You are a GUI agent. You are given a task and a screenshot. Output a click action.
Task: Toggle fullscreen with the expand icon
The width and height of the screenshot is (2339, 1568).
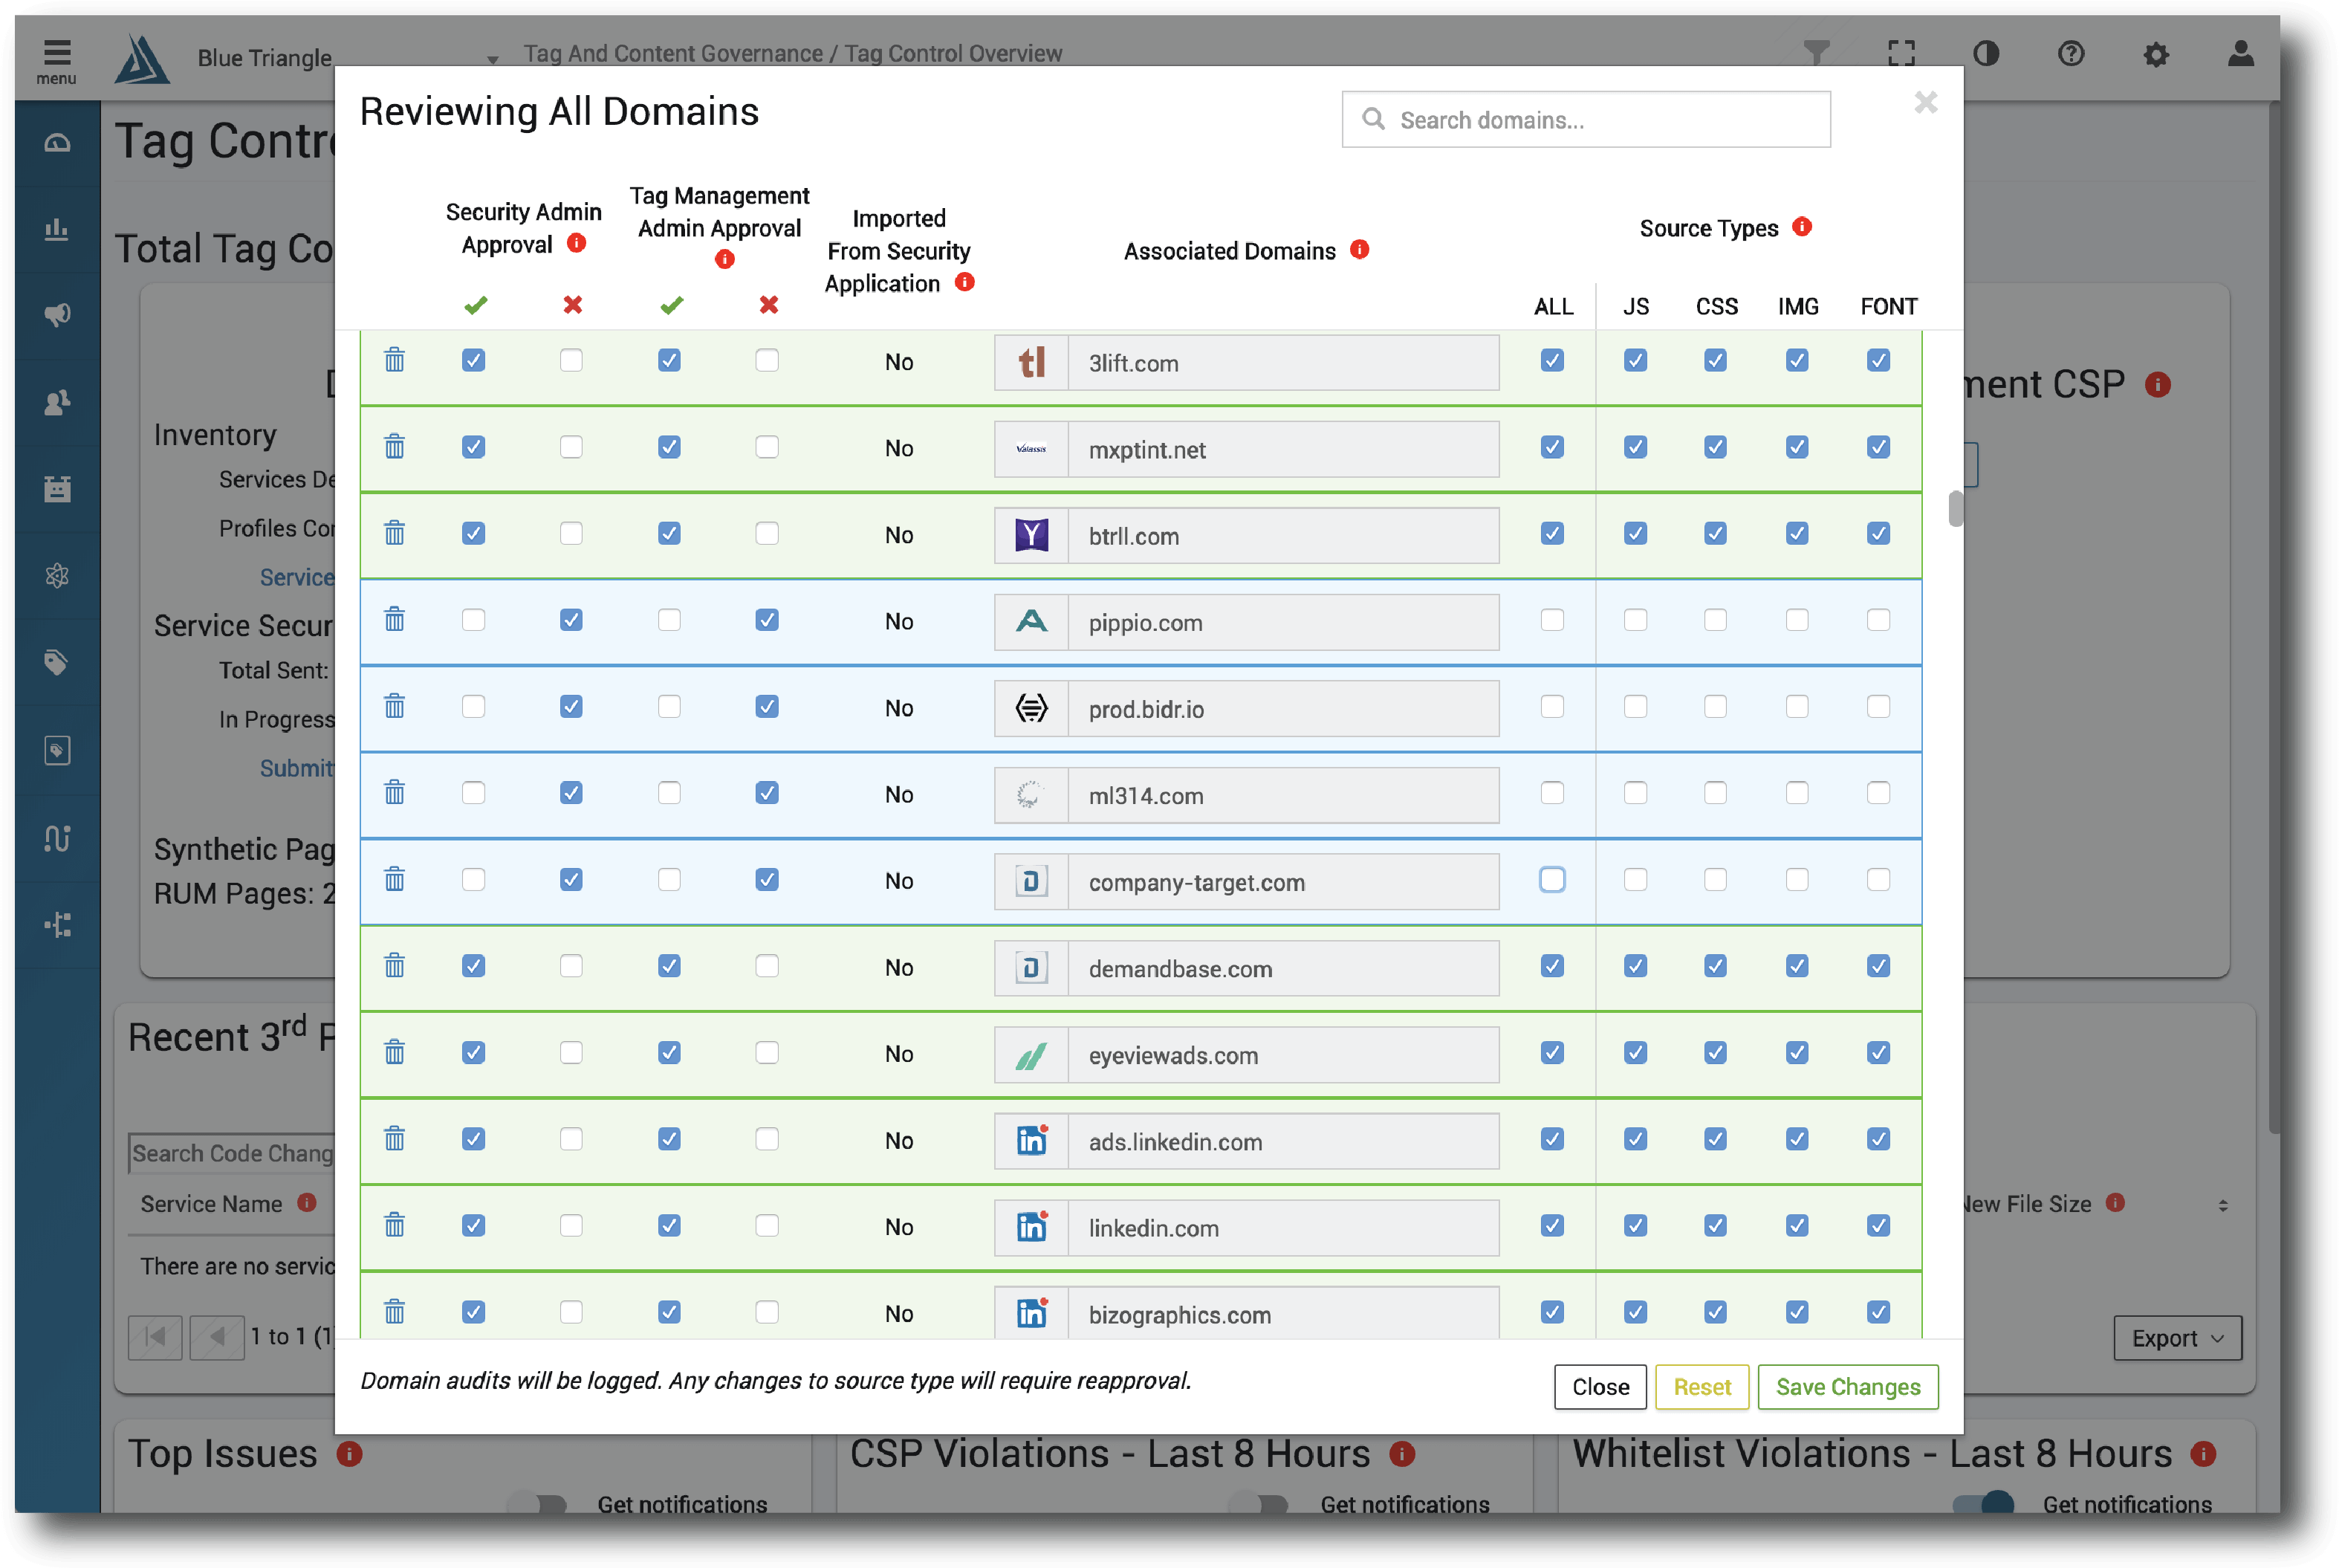(1901, 52)
